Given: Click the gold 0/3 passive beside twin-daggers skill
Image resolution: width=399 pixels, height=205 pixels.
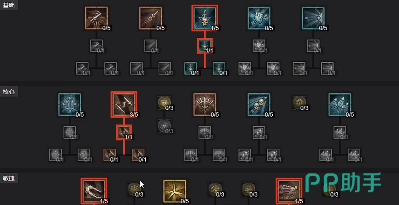Looking at the screenshot, I should [164, 103].
